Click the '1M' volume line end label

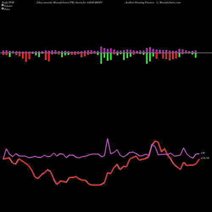[203, 153]
